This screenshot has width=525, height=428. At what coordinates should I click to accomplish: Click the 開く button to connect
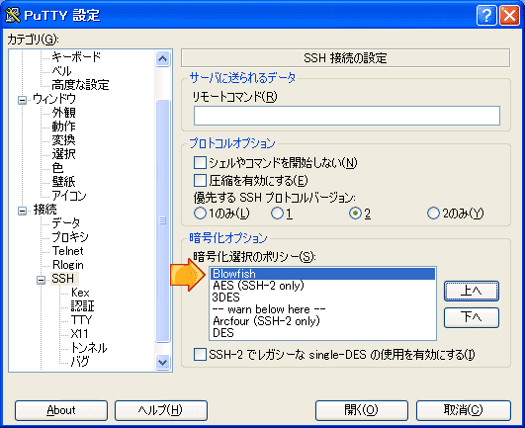pyautogui.click(x=362, y=410)
